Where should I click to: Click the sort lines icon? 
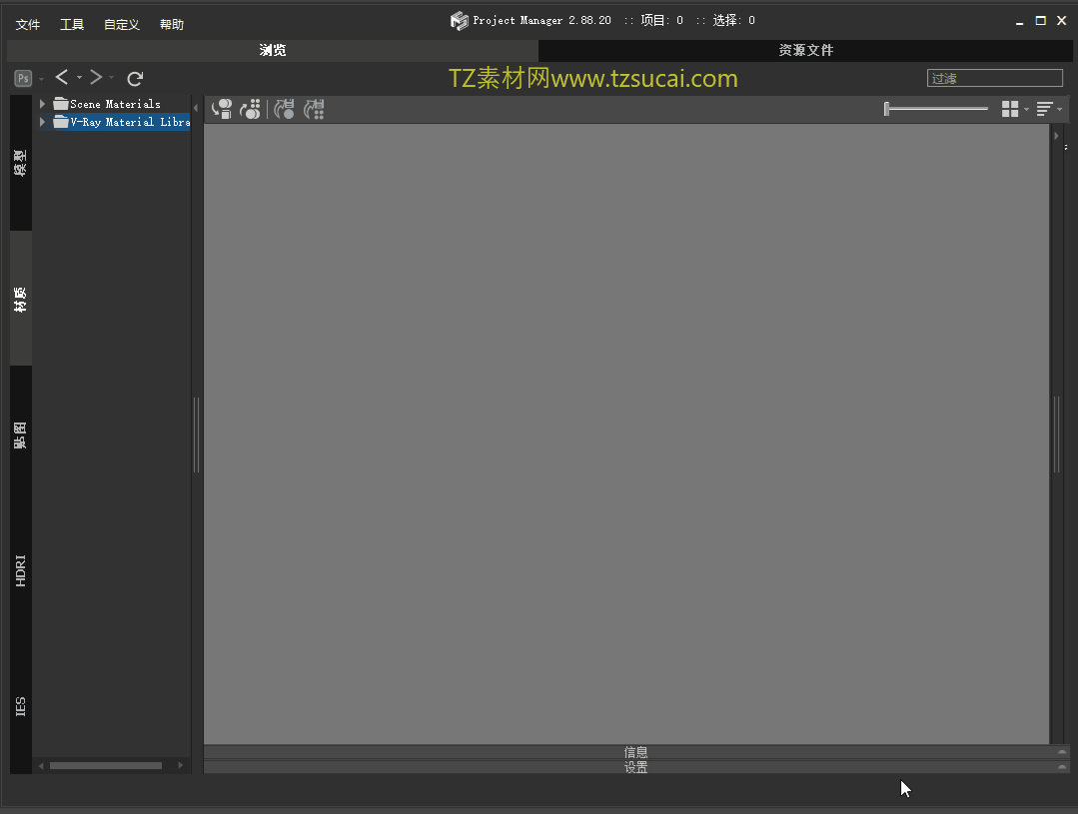click(x=1044, y=109)
